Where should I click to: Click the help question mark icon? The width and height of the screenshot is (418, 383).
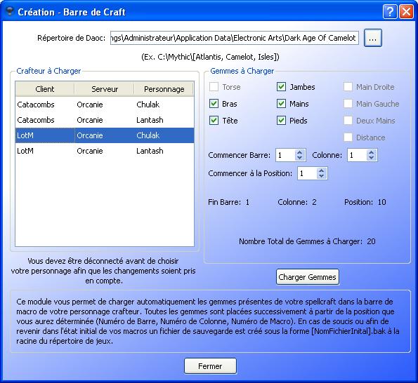click(x=390, y=12)
